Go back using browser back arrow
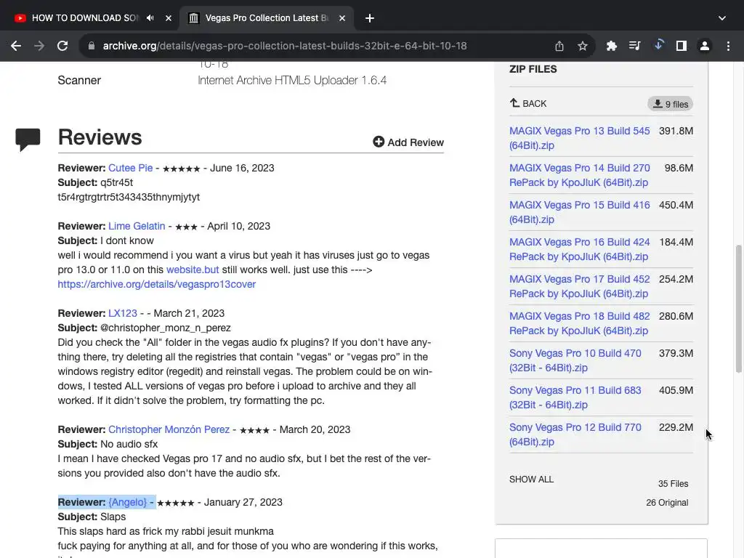 (x=16, y=46)
